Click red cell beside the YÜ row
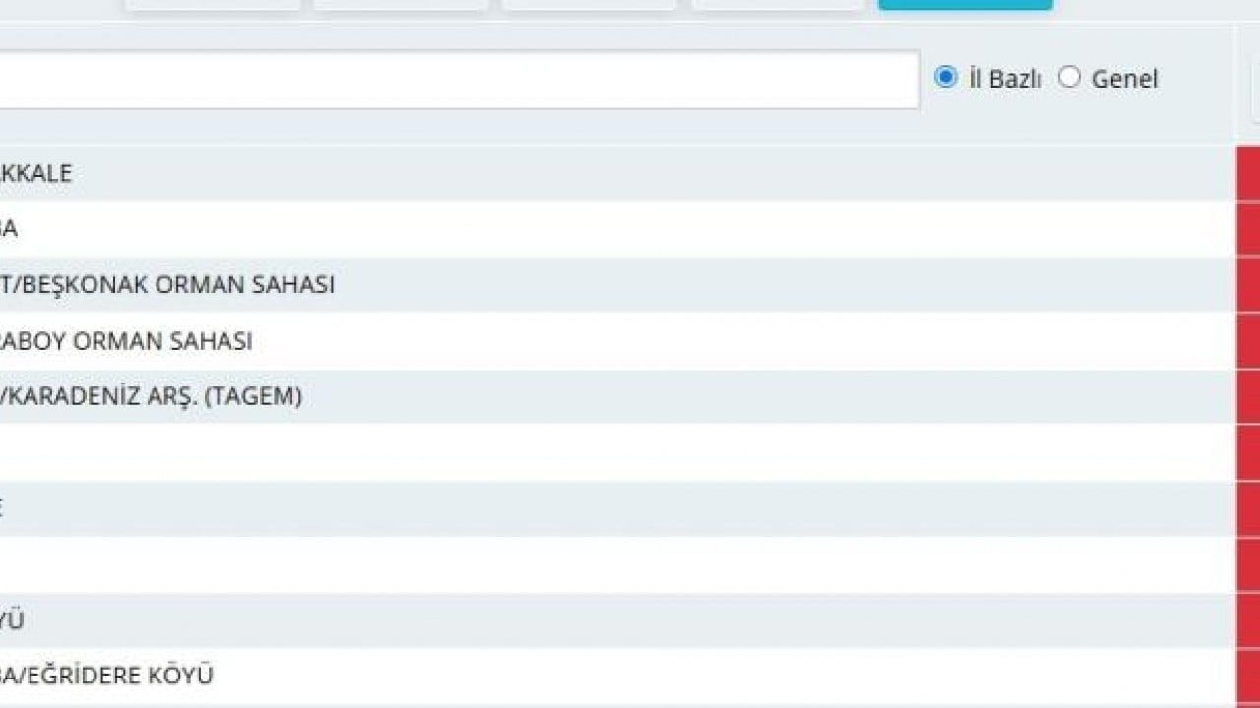This screenshot has width=1260, height=708. [1248, 620]
